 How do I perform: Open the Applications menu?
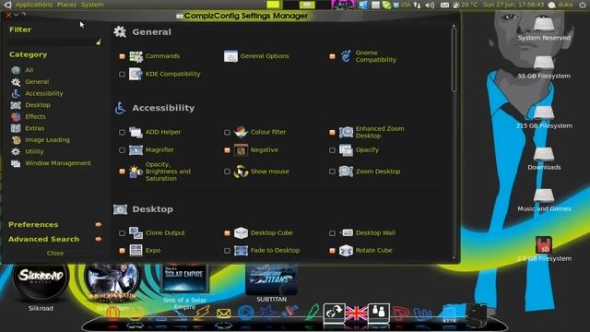(x=34, y=5)
